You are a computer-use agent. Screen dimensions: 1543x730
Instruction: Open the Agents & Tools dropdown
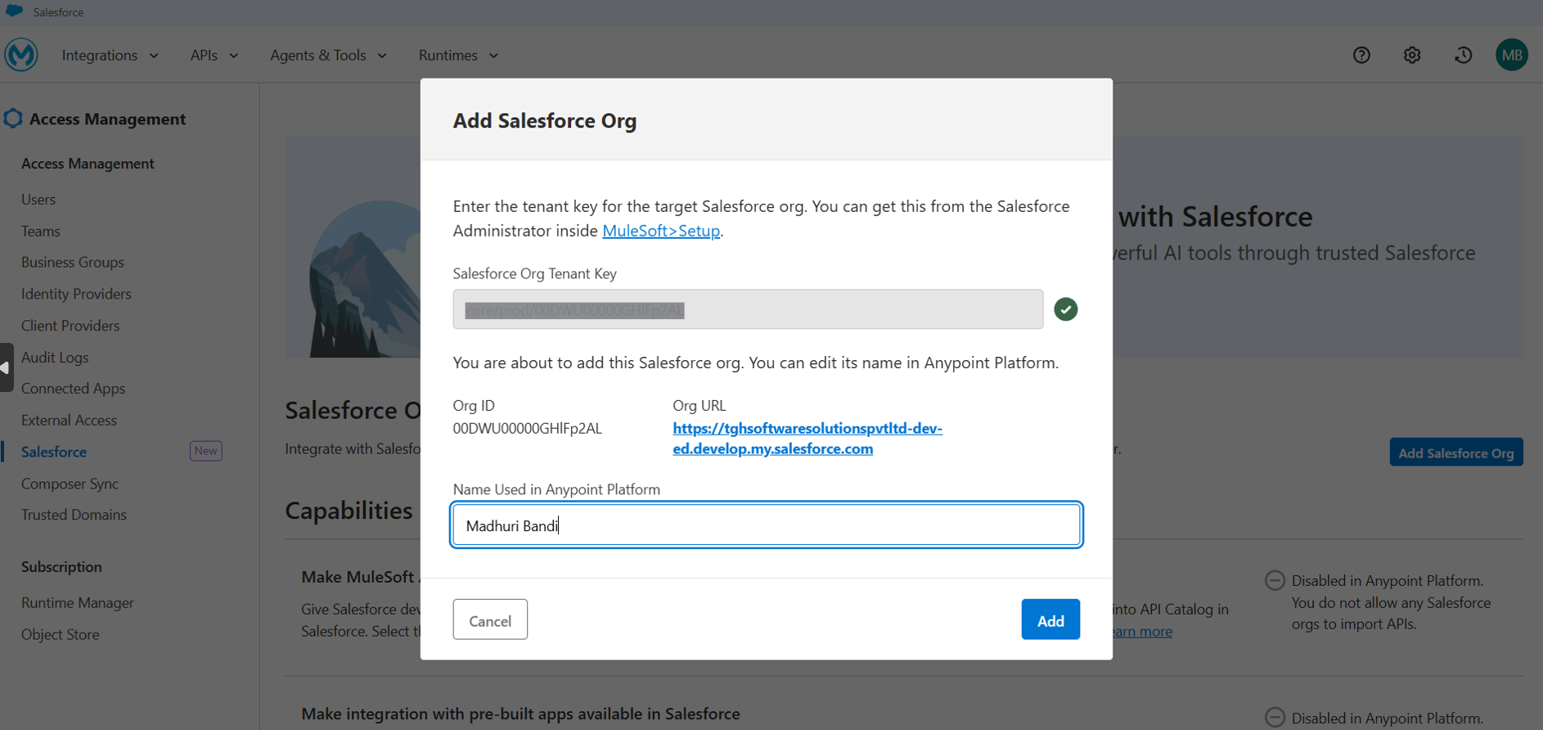[x=328, y=55]
